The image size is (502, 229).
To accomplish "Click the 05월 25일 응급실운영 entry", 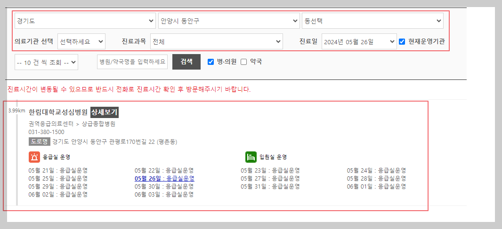I will click(x=58, y=179).
